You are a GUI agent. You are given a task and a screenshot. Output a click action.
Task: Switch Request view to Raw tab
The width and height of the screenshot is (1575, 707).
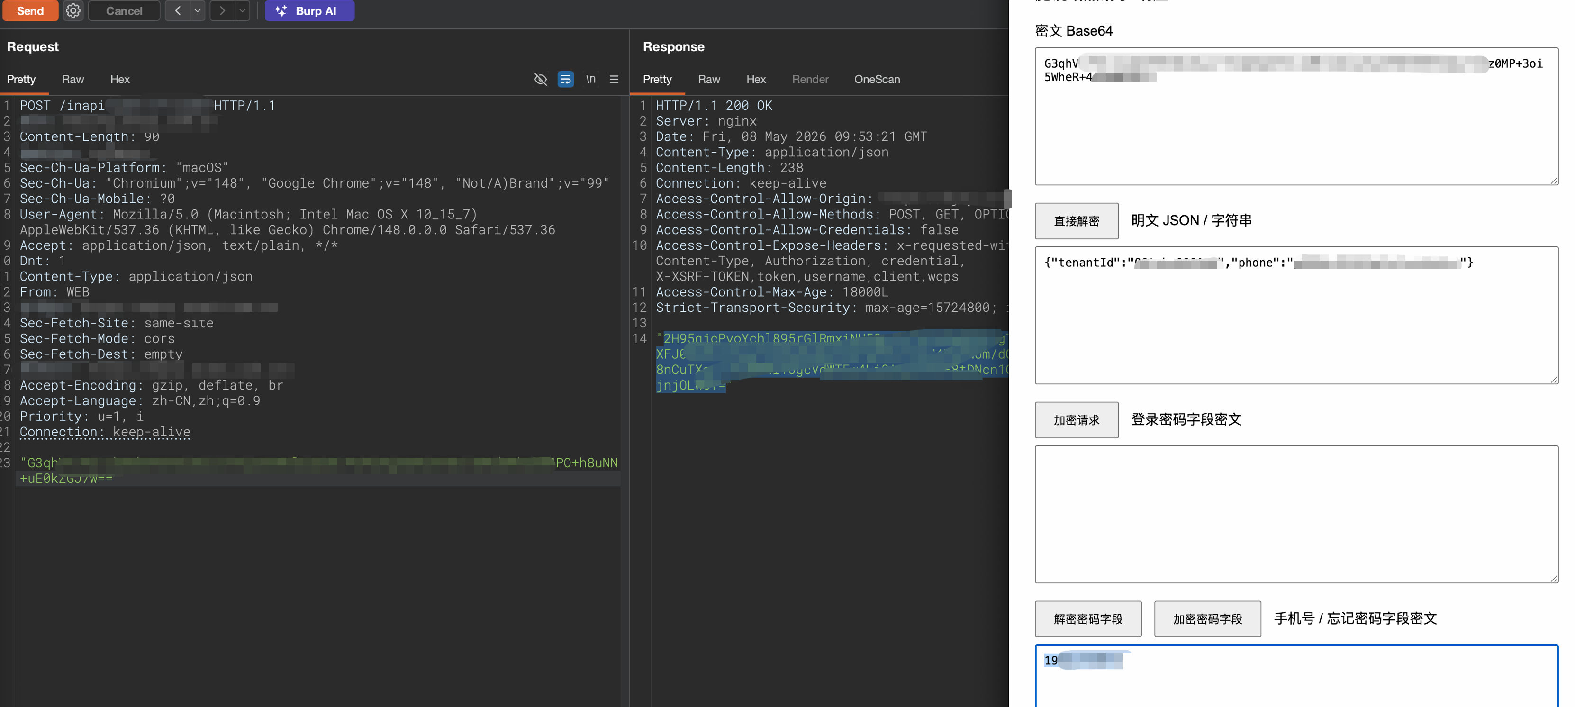pos(73,80)
